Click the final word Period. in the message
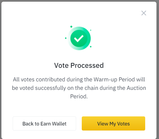Image resolution: width=159 pixels, height=139 pixels. tap(79, 96)
